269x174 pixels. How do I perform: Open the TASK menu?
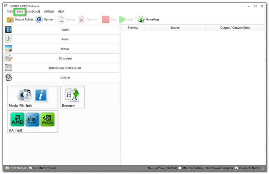pos(10,12)
